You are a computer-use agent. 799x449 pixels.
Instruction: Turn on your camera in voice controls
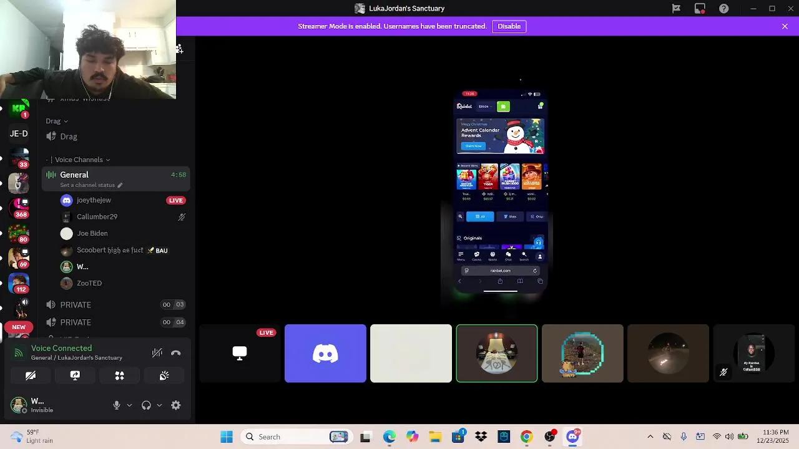(31, 375)
